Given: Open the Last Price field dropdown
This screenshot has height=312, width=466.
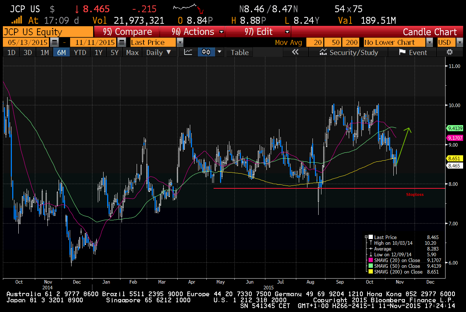Looking at the screenshot, I should click(180, 42).
